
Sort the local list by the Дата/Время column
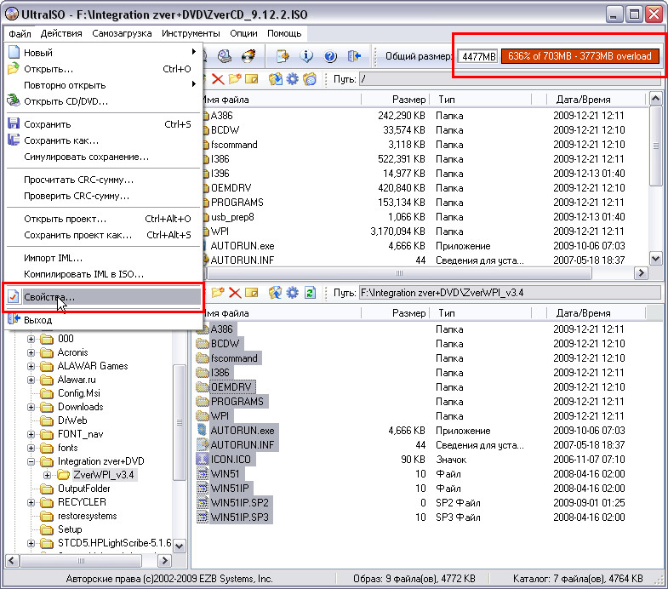coord(596,313)
